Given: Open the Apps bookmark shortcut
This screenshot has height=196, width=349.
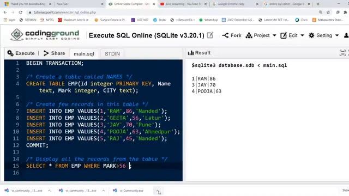Looking at the screenshot, I should click(x=10, y=20).
